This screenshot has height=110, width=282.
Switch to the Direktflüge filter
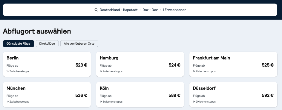[x=47, y=44]
